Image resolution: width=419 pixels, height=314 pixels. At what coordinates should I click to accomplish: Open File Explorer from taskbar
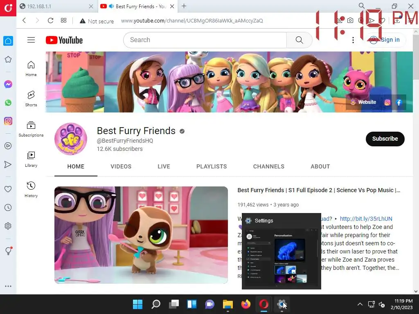[x=228, y=304]
